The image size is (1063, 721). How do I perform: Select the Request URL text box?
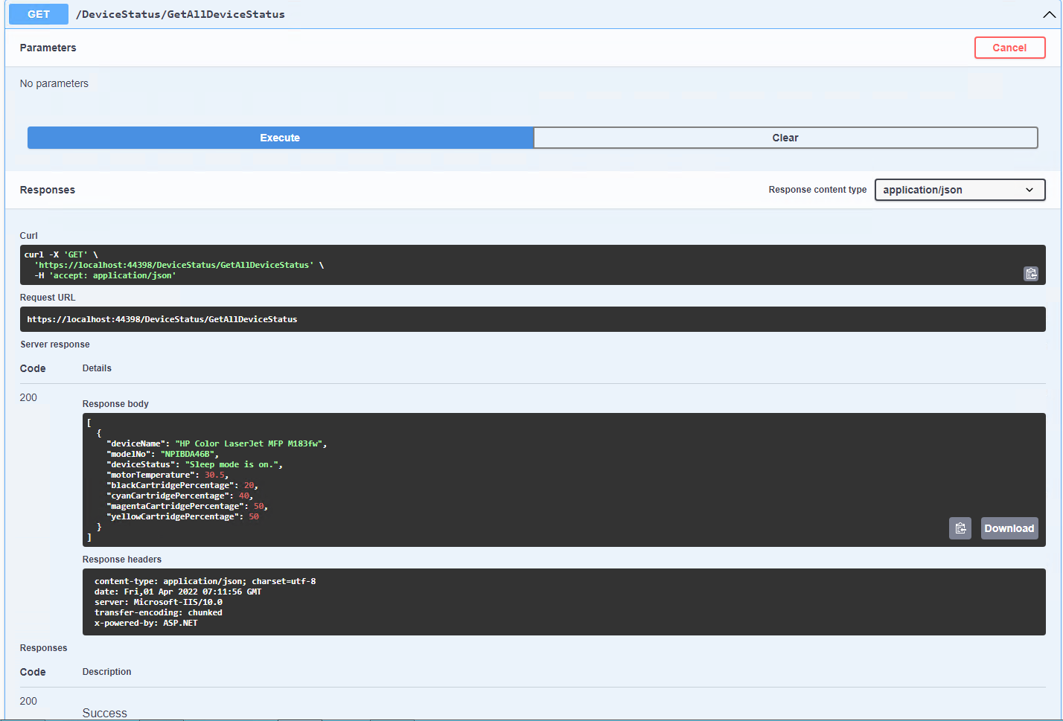532,319
